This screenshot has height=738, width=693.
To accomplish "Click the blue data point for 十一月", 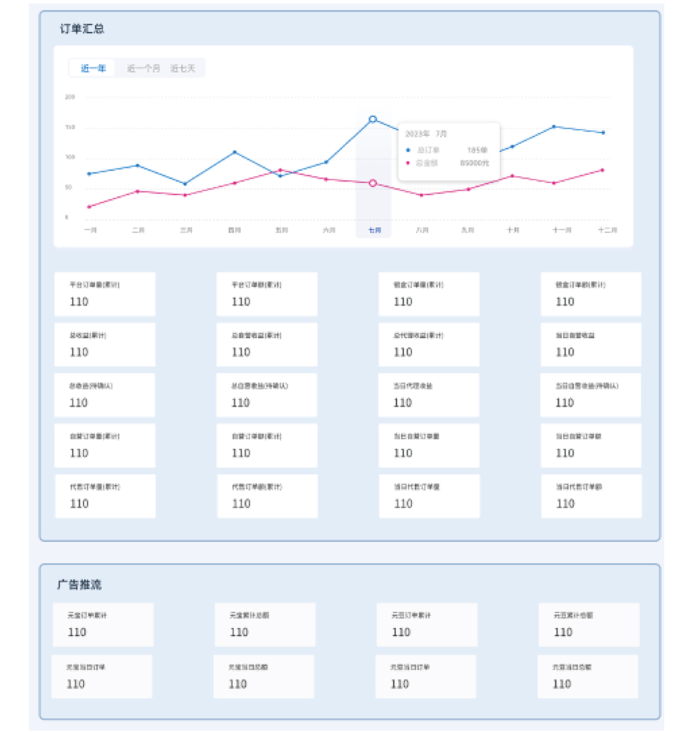I will pyautogui.click(x=554, y=126).
